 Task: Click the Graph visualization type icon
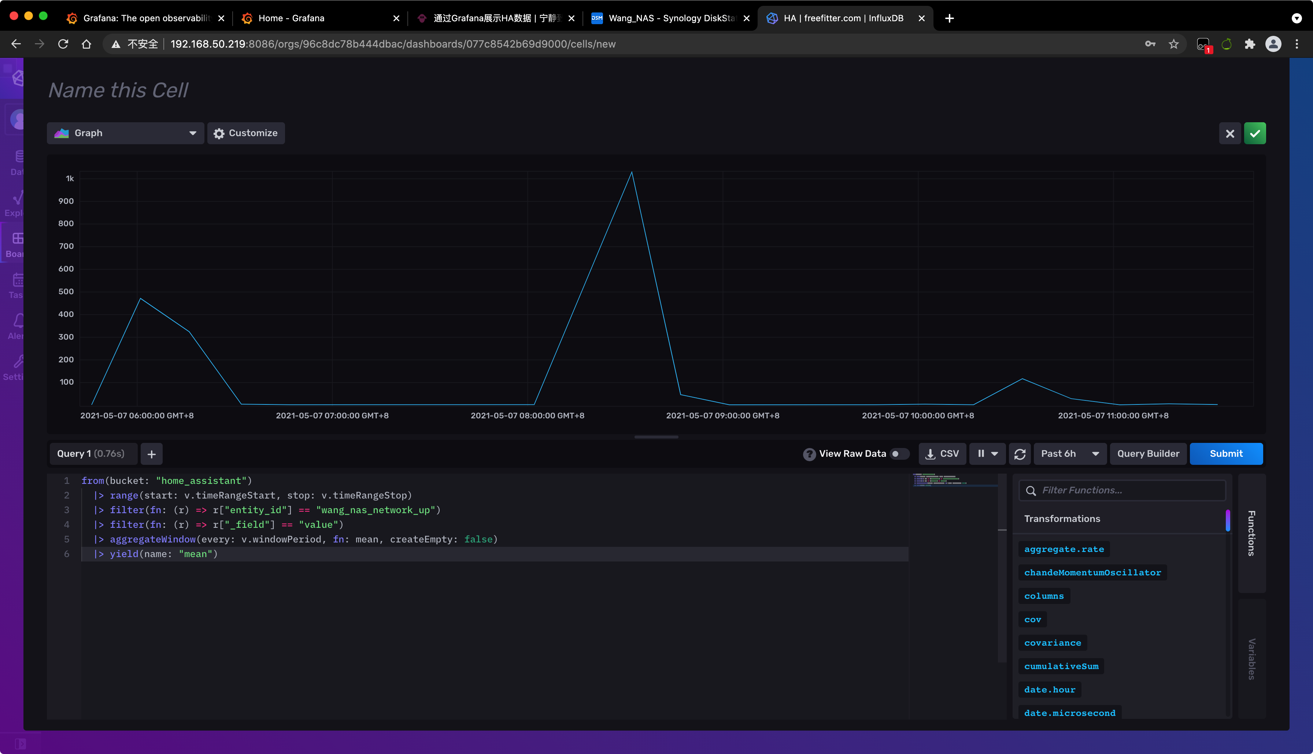pos(62,133)
